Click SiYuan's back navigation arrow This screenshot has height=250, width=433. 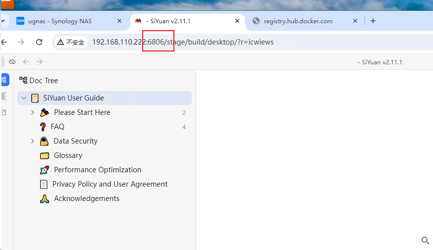pos(26,62)
